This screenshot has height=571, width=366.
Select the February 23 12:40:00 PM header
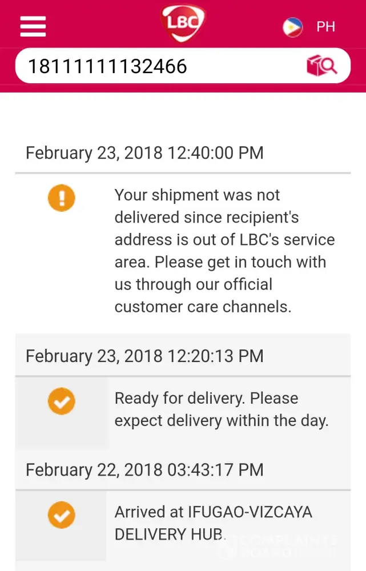tap(144, 153)
